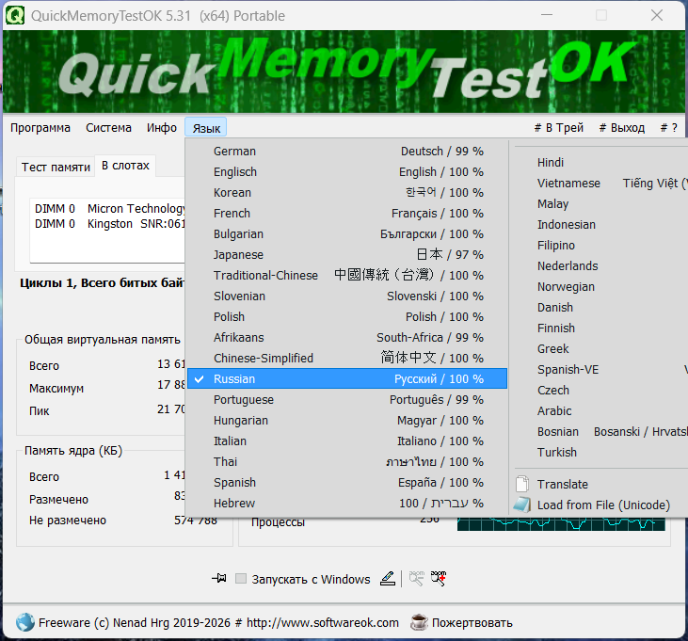Screen dimensions: 688x641
Task: Expand the 'Инфо' menu
Action: 162,128
